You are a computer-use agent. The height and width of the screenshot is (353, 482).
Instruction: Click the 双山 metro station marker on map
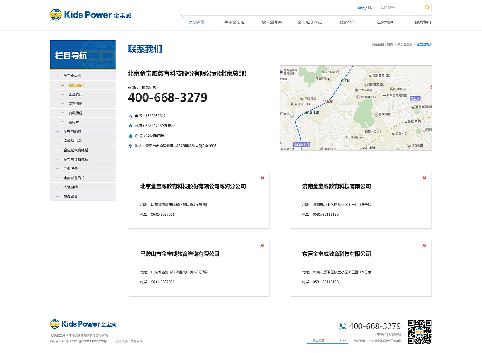click(343, 81)
